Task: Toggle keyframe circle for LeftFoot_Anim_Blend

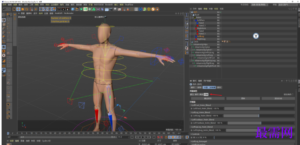Action: point(191,108)
